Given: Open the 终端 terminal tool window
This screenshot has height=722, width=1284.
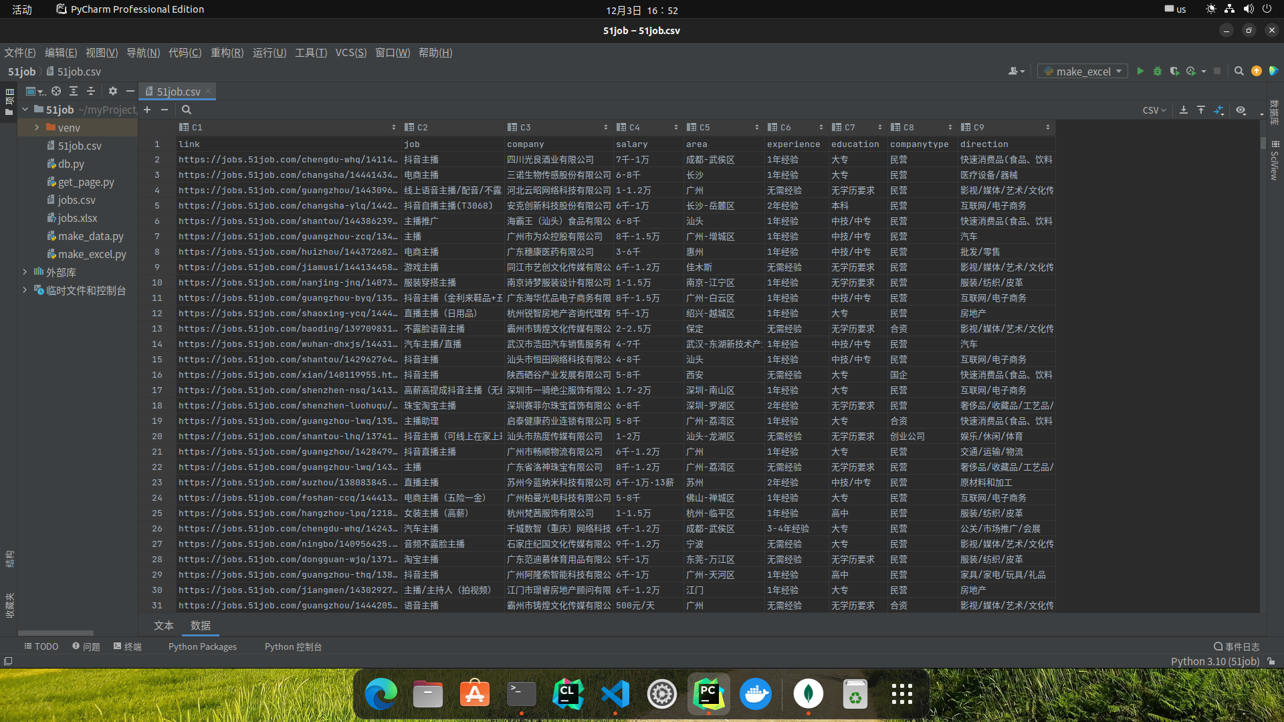Looking at the screenshot, I should coord(128,646).
